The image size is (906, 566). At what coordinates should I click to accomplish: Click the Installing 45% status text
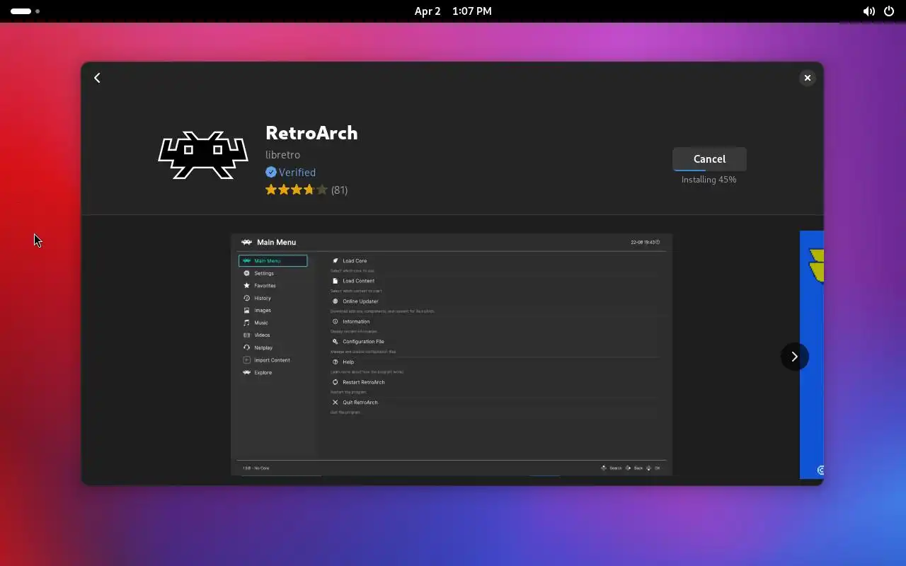coord(709,180)
